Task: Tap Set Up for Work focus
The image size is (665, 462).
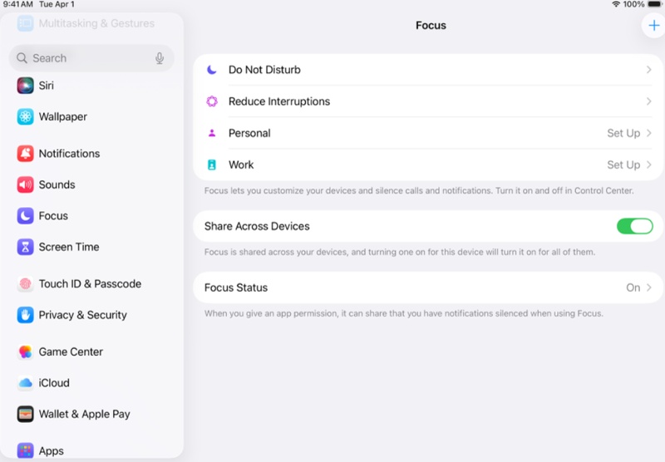Action: (623, 165)
